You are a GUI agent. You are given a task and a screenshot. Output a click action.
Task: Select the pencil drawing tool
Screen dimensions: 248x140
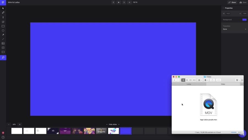pos(3,13)
